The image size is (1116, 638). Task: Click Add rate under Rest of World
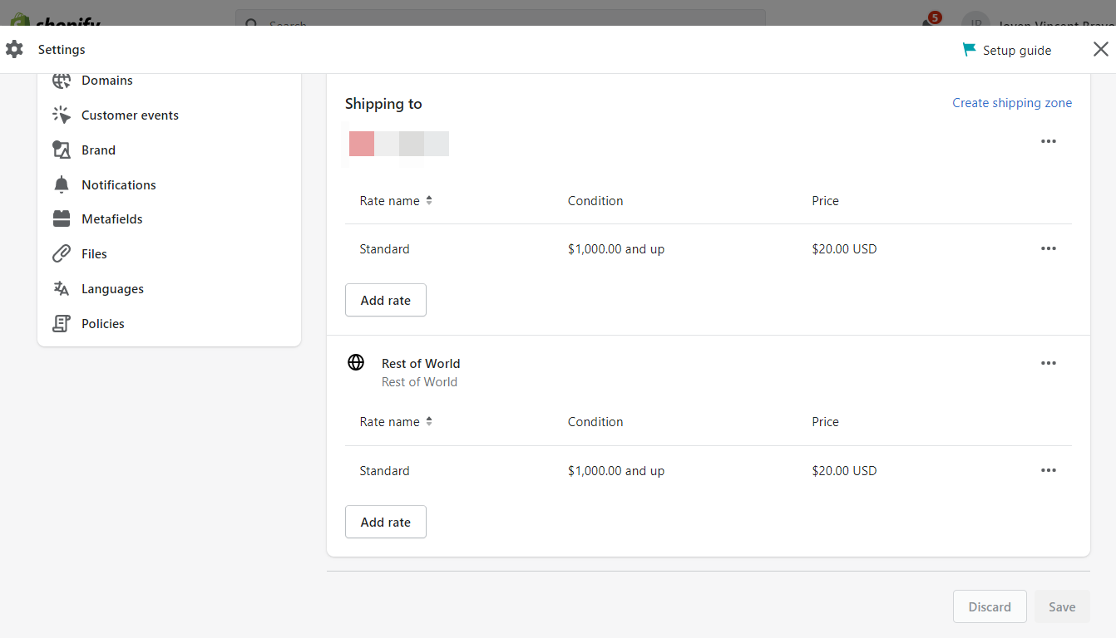point(385,522)
